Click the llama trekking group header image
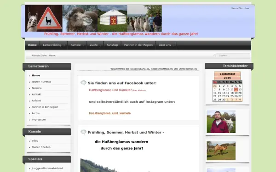Screen dimensions: 276x172 pyautogui.click(x=144, y=18)
